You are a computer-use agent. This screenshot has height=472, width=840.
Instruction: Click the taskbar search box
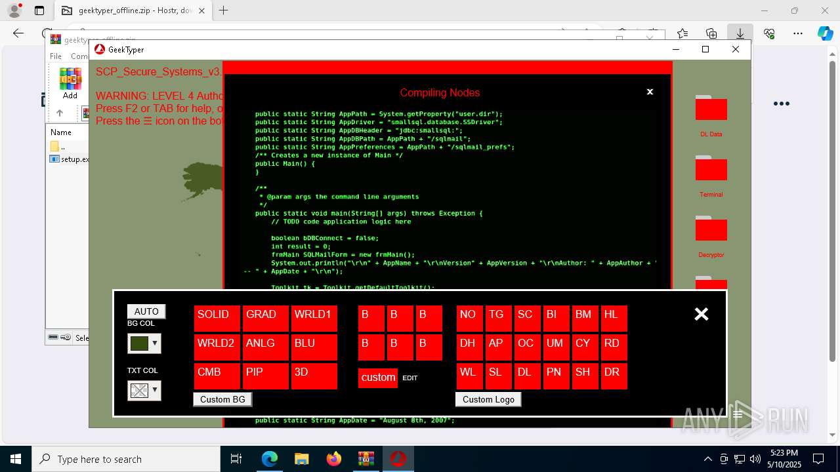(x=126, y=459)
